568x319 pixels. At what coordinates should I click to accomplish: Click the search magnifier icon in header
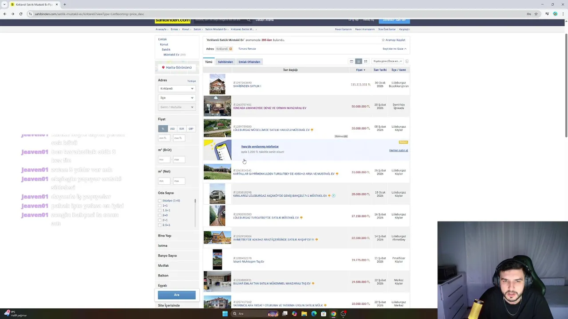click(248, 20)
